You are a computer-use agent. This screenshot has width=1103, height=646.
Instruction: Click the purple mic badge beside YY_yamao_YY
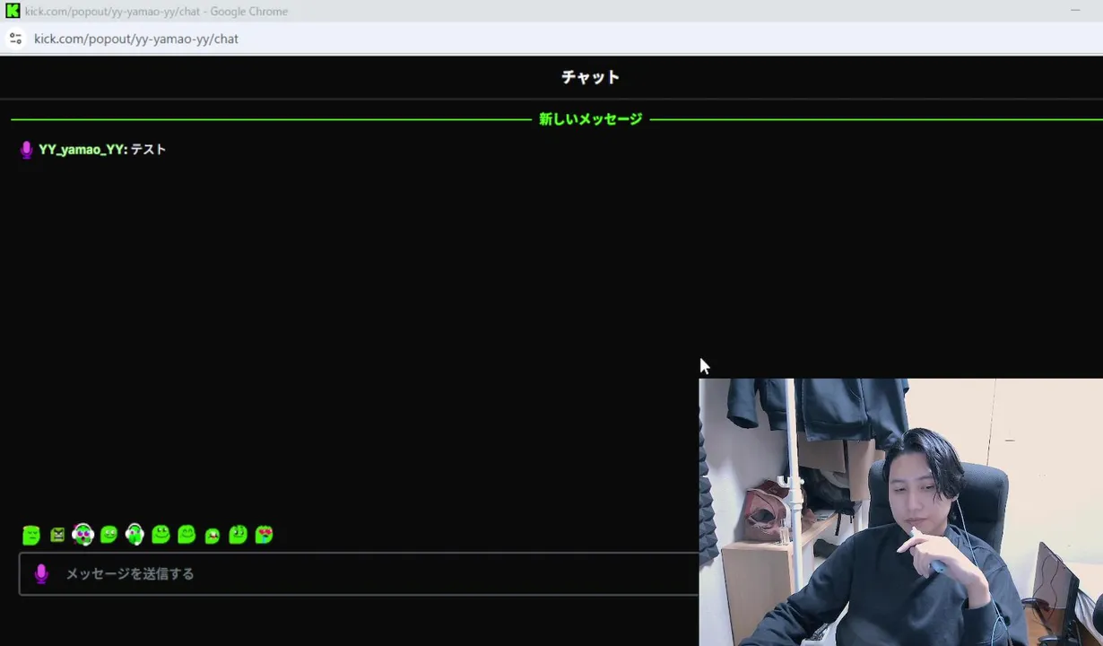tap(27, 150)
